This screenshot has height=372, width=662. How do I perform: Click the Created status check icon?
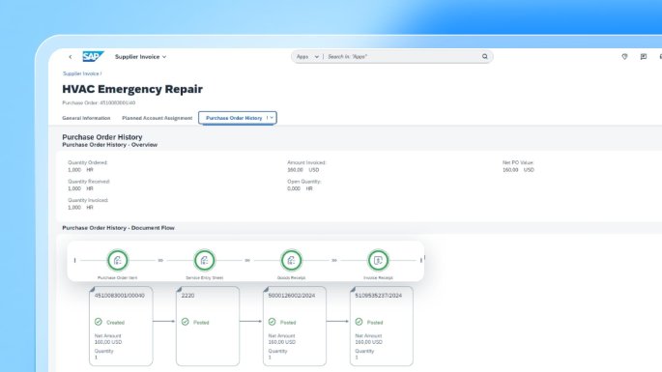coord(99,322)
